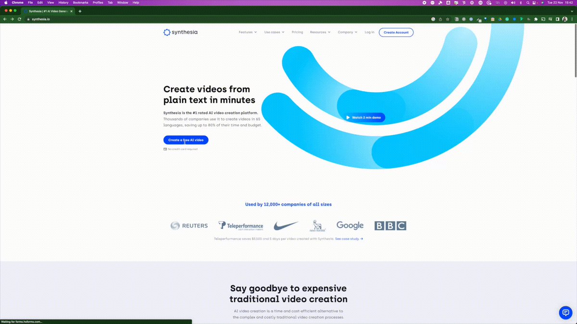Screen dimensions: 577x324
Task: Click the tab search chevron
Action: pyautogui.click(x=572, y=11)
